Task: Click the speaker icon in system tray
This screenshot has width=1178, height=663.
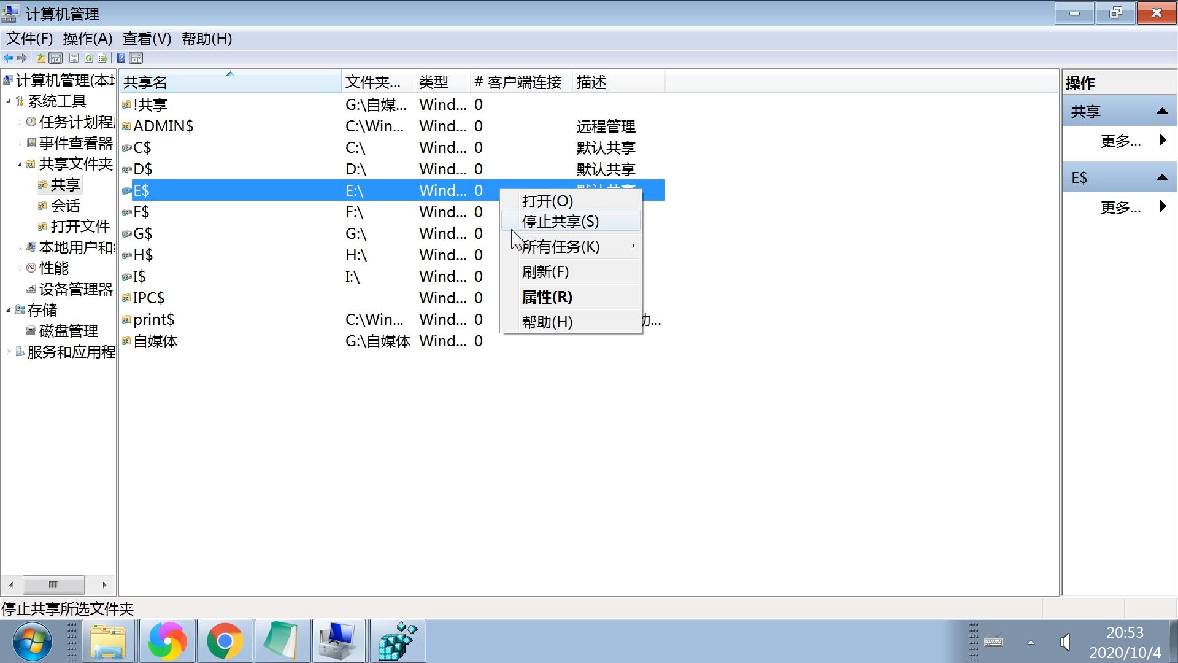Action: coord(1066,642)
